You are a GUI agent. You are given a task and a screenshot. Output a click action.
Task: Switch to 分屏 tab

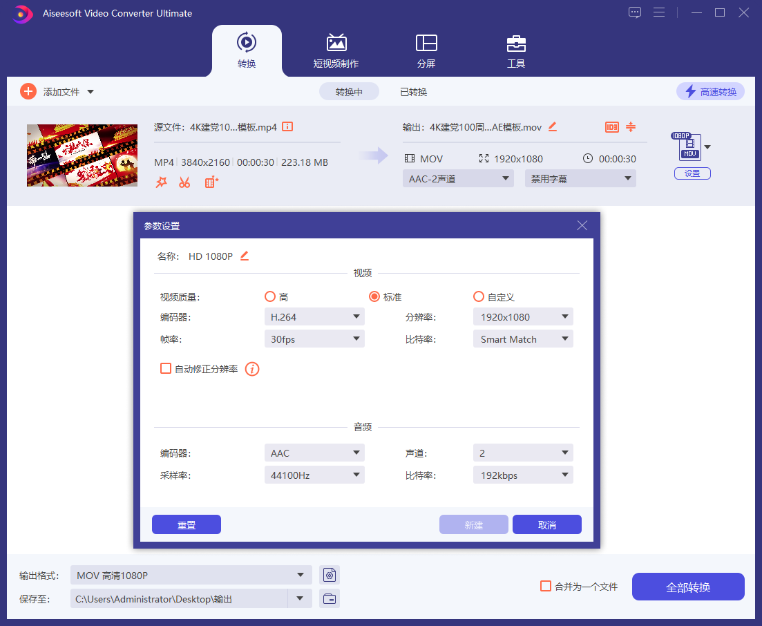pyautogui.click(x=426, y=51)
